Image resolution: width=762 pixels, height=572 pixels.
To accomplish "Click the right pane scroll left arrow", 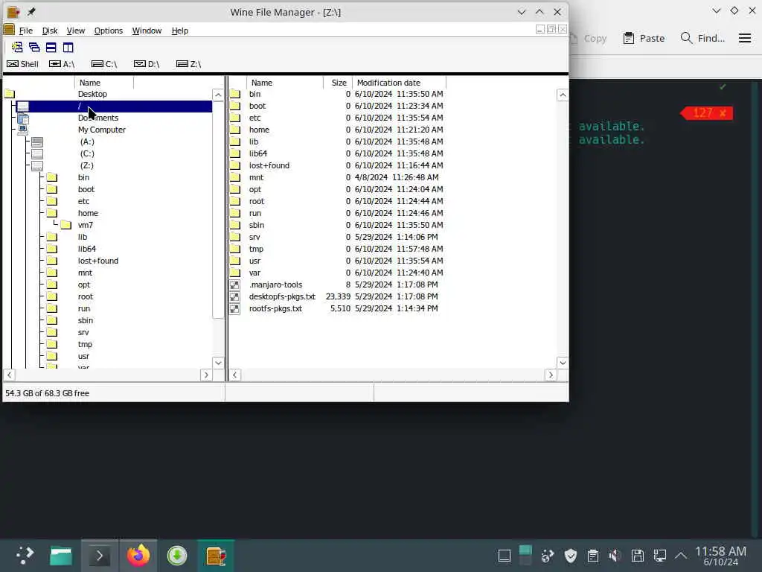I will click(234, 375).
